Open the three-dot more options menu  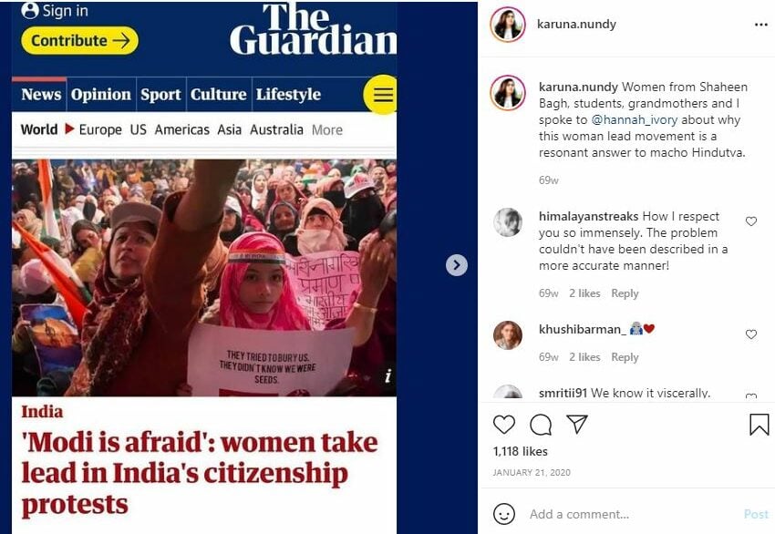pyautogui.click(x=760, y=25)
